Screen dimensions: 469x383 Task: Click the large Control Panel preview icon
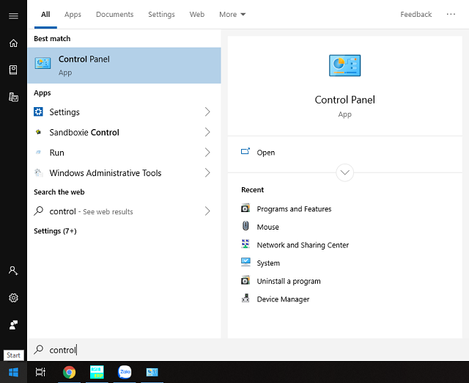pyautogui.click(x=345, y=65)
